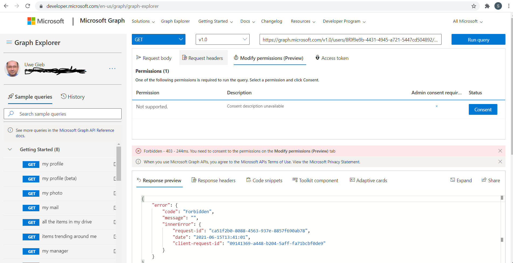Screen dimensions: 513x263
Task: Open docs link icon for my mail query
Action: [x=115, y=208]
